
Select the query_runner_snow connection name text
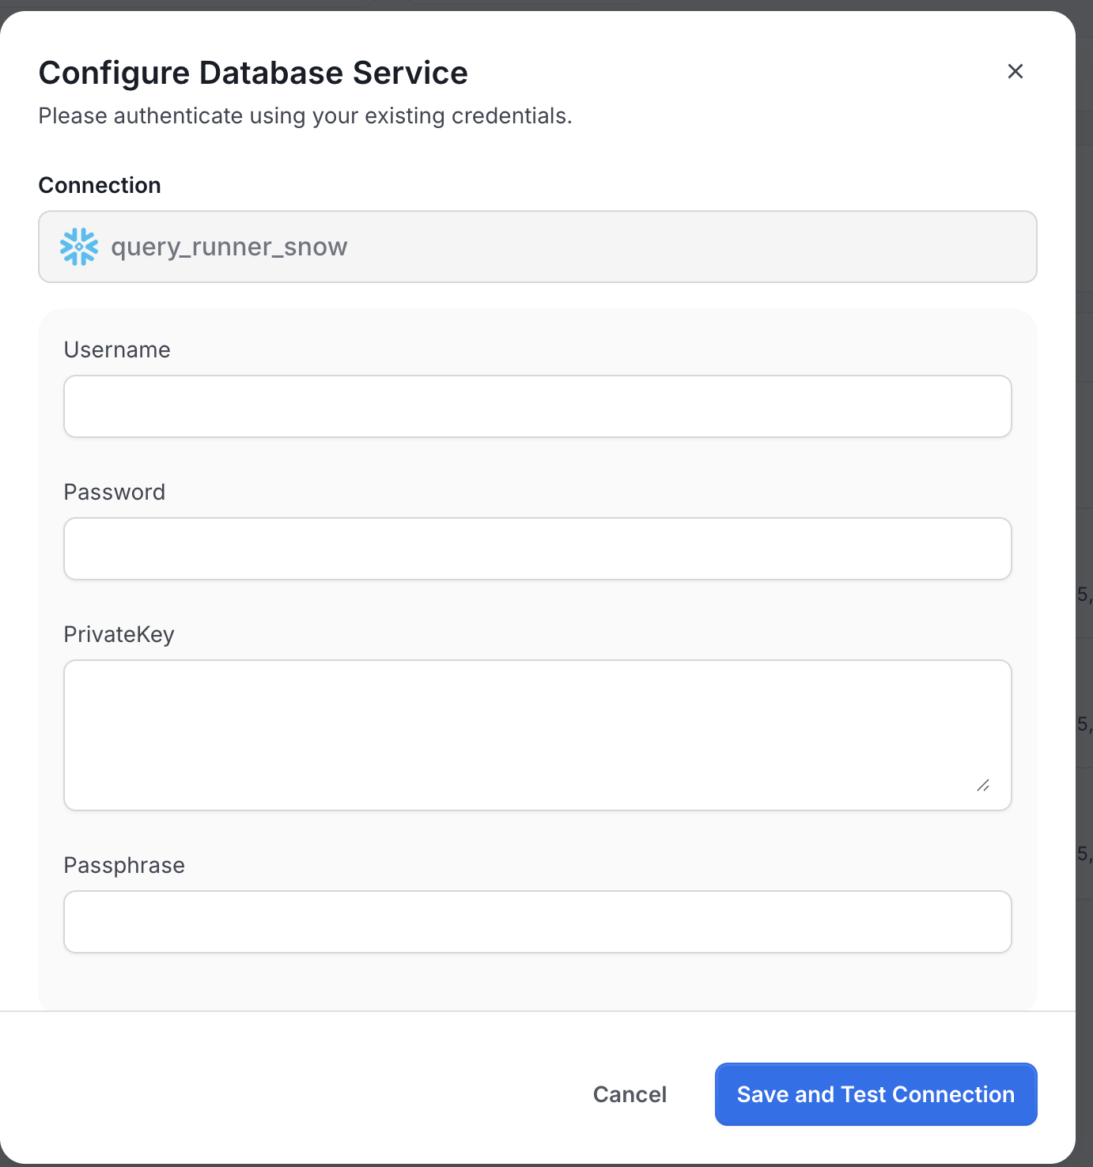point(229,247)
